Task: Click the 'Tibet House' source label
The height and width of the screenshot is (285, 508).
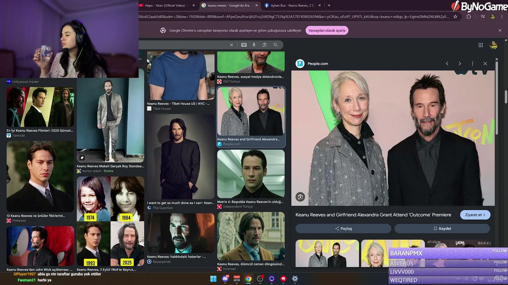Action: click(162, 109)
